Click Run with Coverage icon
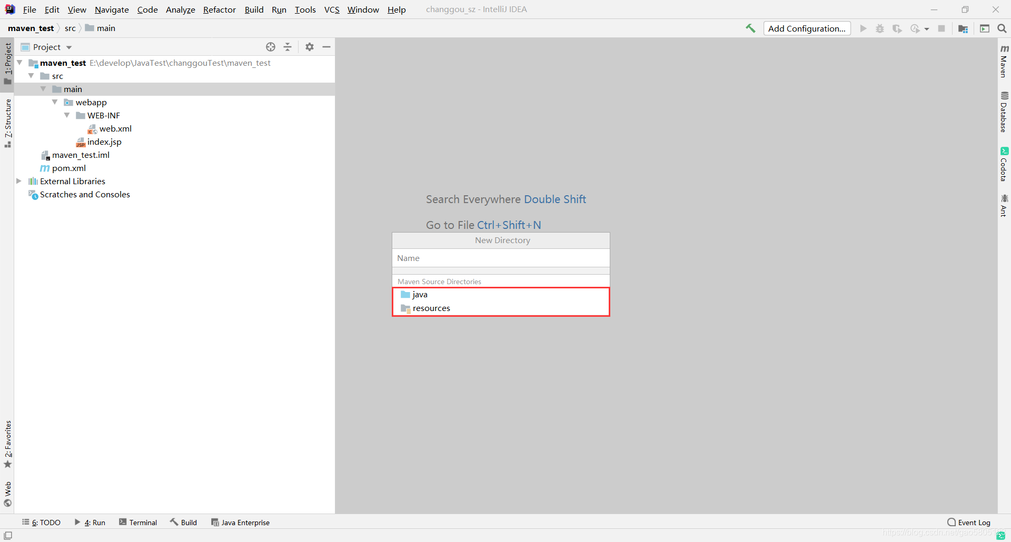This screenshot has height=542, width=1011. (x=897, y=28)
